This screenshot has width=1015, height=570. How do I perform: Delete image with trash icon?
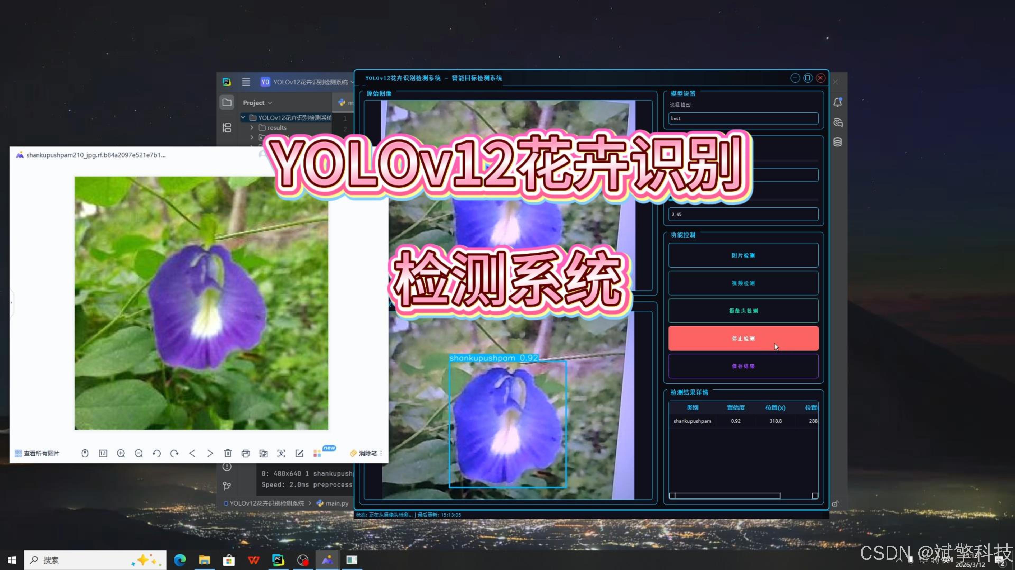coord(228,453)
